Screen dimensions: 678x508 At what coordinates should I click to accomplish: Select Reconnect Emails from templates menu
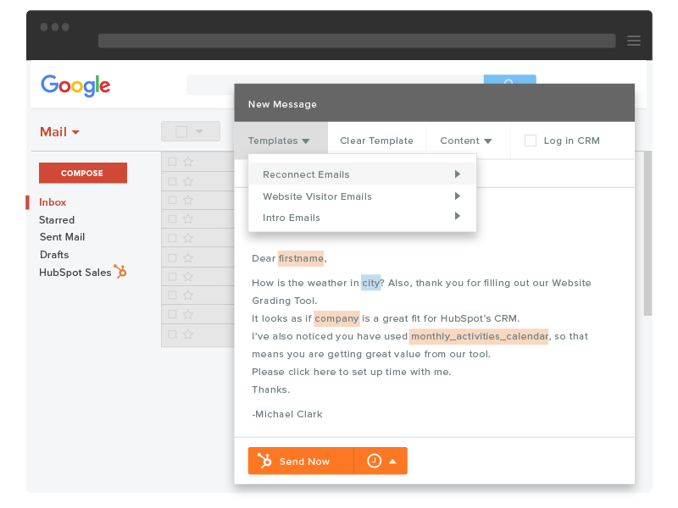click(x=306, y=174)
